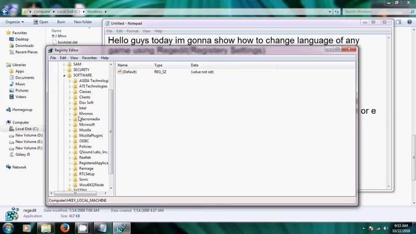Open Desktop in Explorer Favorites
Viewport: 416px width, 234px height.
(x=21, y=39)
